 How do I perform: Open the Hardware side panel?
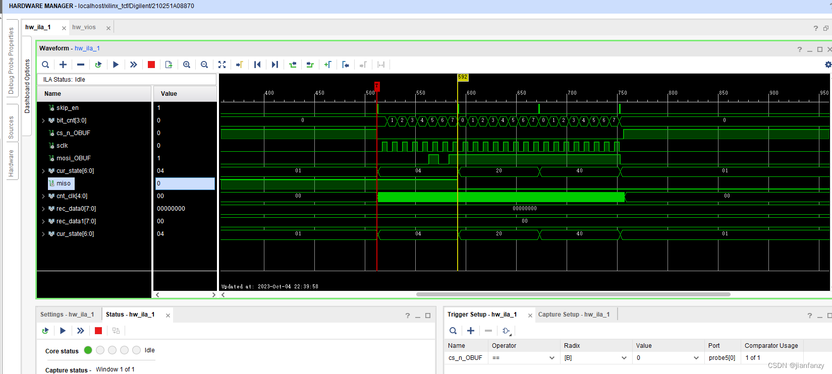pyautogui.click(x=11, y=163)
